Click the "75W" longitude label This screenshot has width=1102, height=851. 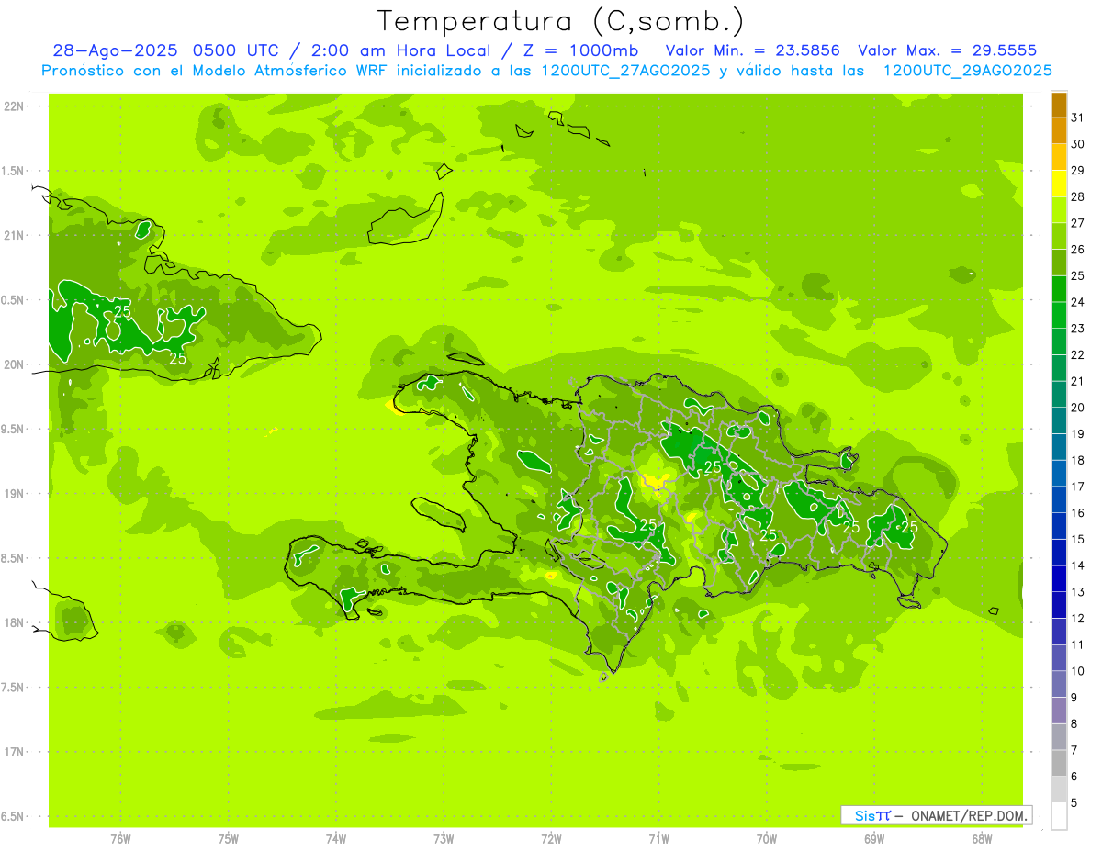coord(229,838)
